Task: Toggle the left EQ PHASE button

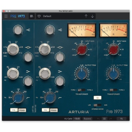Action: [22, 110]
